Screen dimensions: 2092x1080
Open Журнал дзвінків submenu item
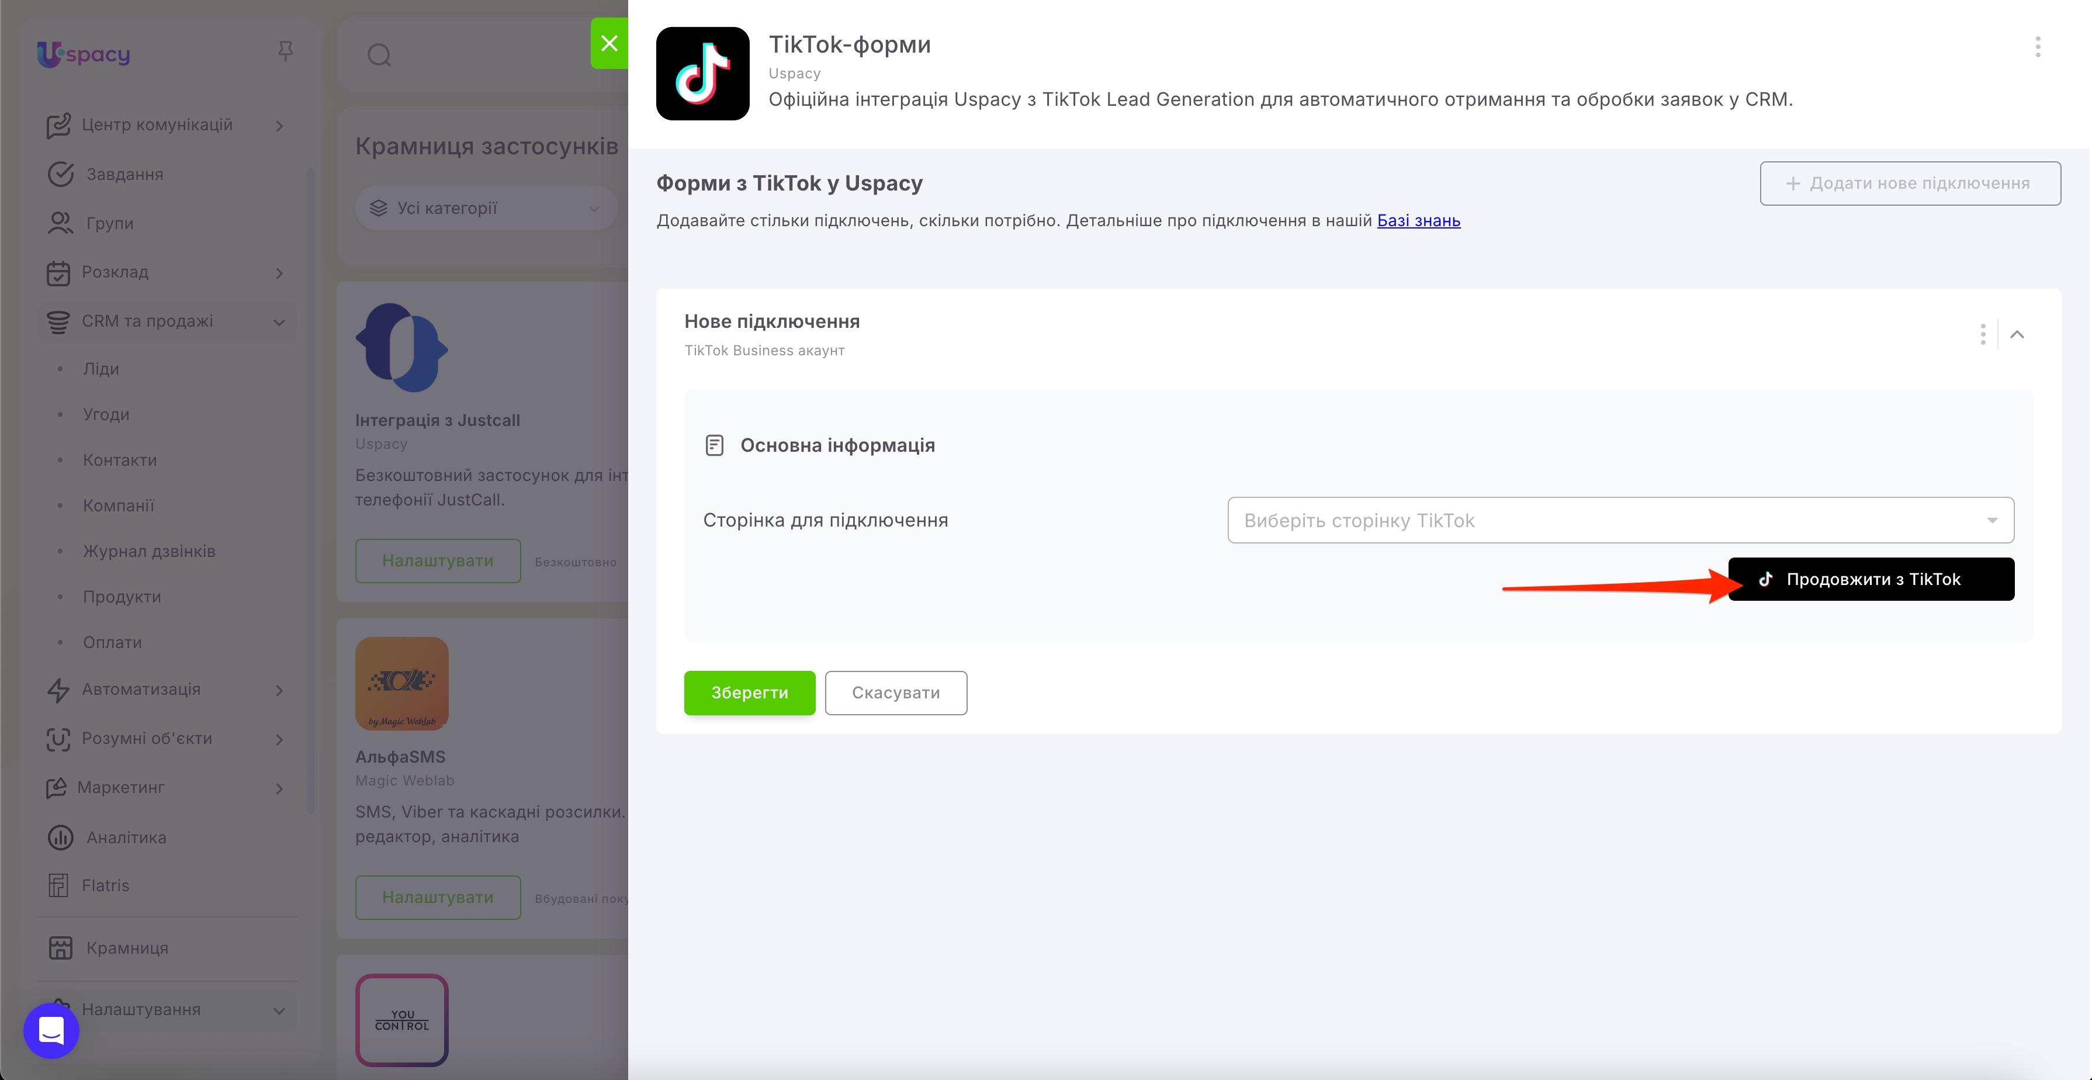(x=150, y=551)
